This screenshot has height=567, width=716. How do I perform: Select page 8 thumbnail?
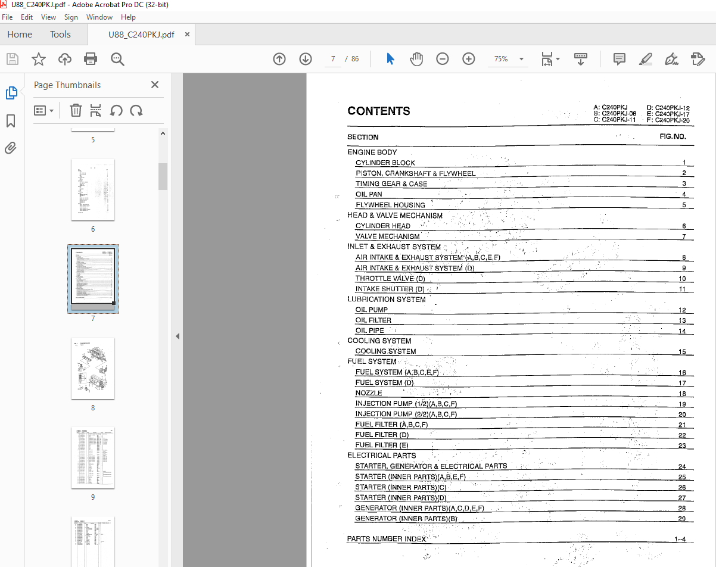coord(93,368)
